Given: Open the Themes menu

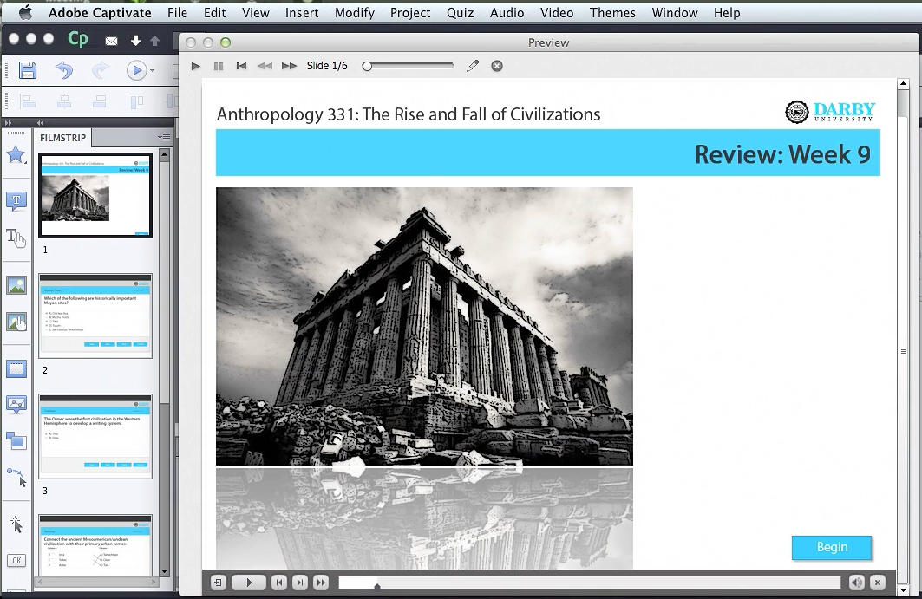Looking at the screenshot, I should [612, 13].
